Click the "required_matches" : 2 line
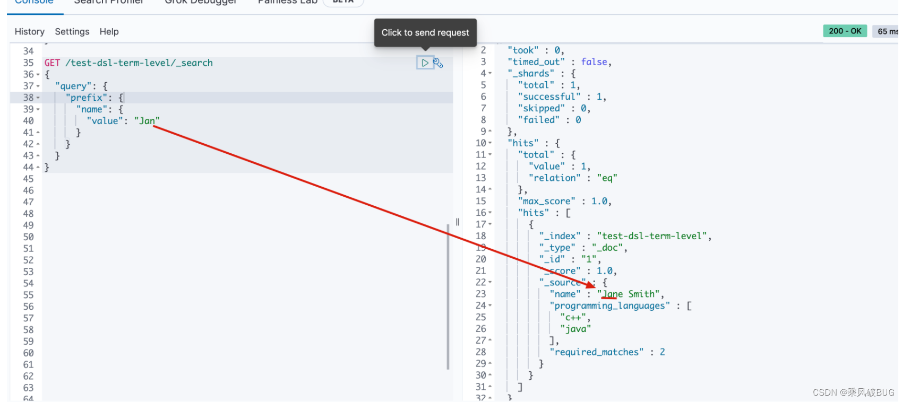Screen dimensions: 902x402 tap(607, 352)
